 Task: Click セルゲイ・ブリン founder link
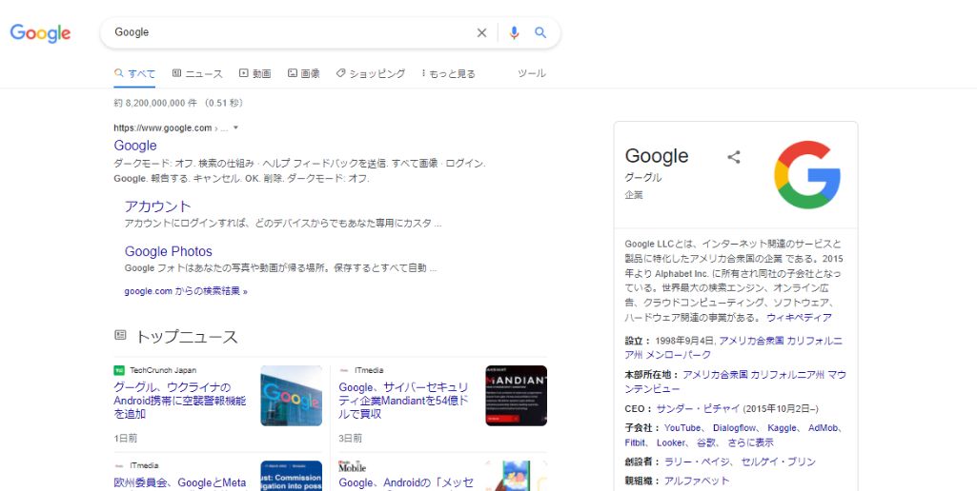[x=778, y=462]
